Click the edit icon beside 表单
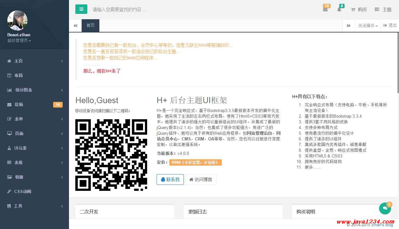This screenshot has height=229, width=399. pyautogui.click(x=9, y=119)
